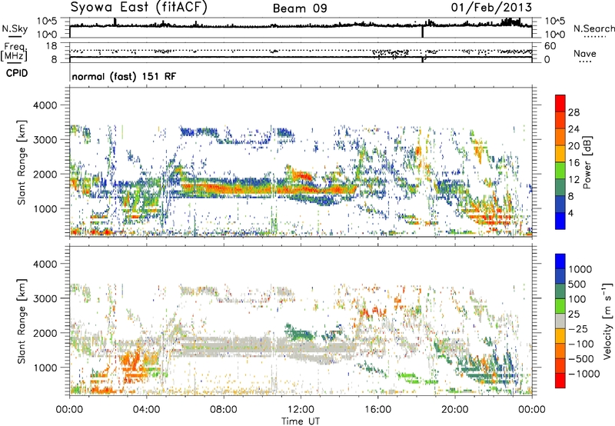Click "Slant Range [km]" label of velocity panel
The width and height of the screenshot is (615, 426).
[x=22, y=321]
